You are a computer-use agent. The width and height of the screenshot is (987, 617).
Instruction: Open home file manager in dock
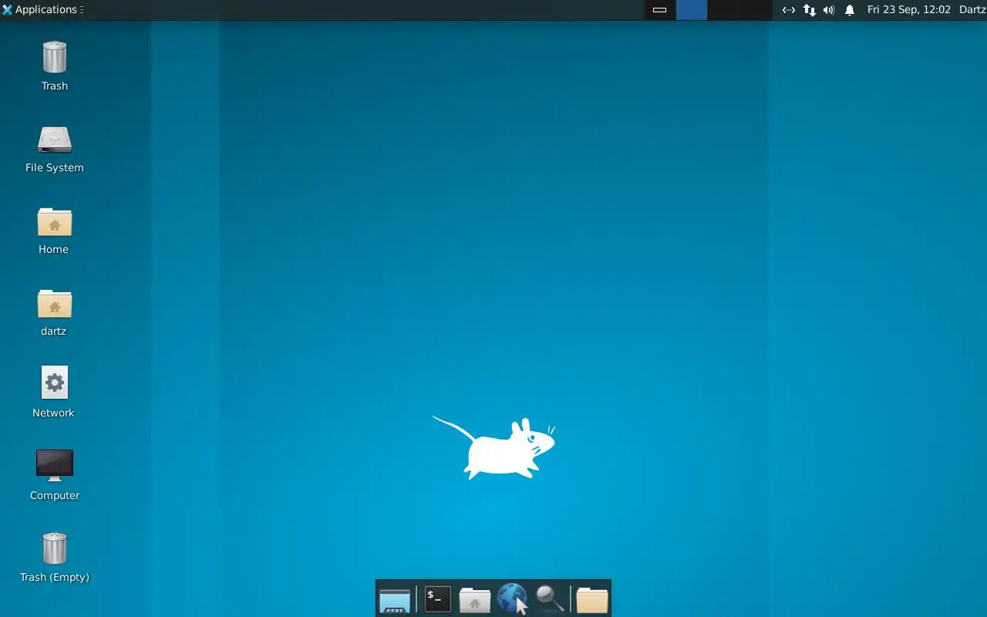[475, 599]
